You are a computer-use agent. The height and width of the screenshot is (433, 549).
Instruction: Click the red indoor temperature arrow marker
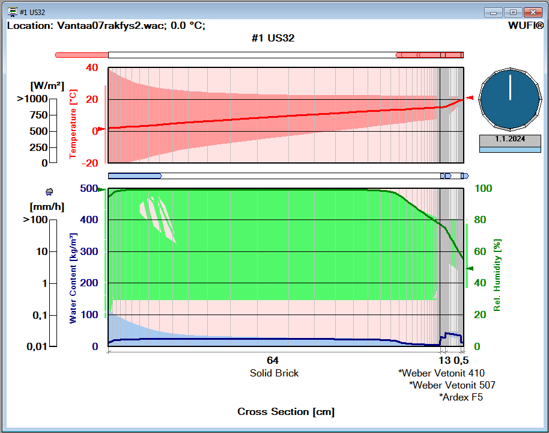point(470,98)
